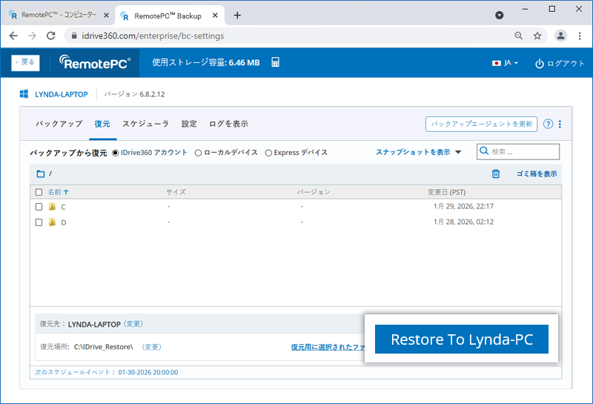593x404 pixels.
Task: Click the LYNDA-LAPTOP computer name link
Action: pyautogui.click(x=62, y=94)
